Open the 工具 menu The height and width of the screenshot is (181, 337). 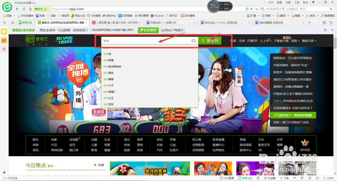(x=297, y=2)
